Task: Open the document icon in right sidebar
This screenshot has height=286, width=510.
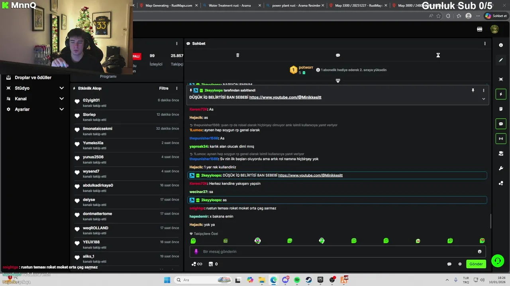Action: point(501,109)
